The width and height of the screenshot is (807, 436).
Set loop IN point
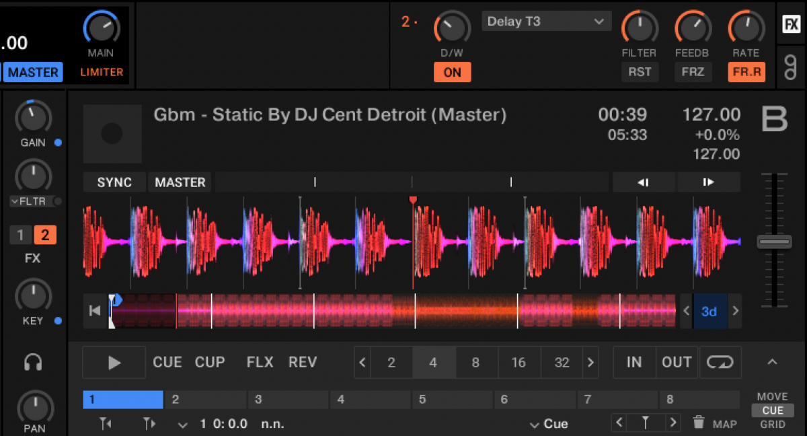[634, 363]
